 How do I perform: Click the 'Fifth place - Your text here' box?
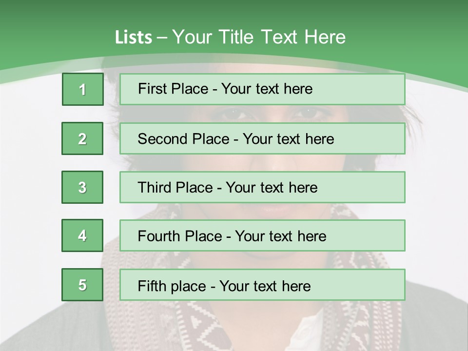pyautogui.click(x=262, y=285)
